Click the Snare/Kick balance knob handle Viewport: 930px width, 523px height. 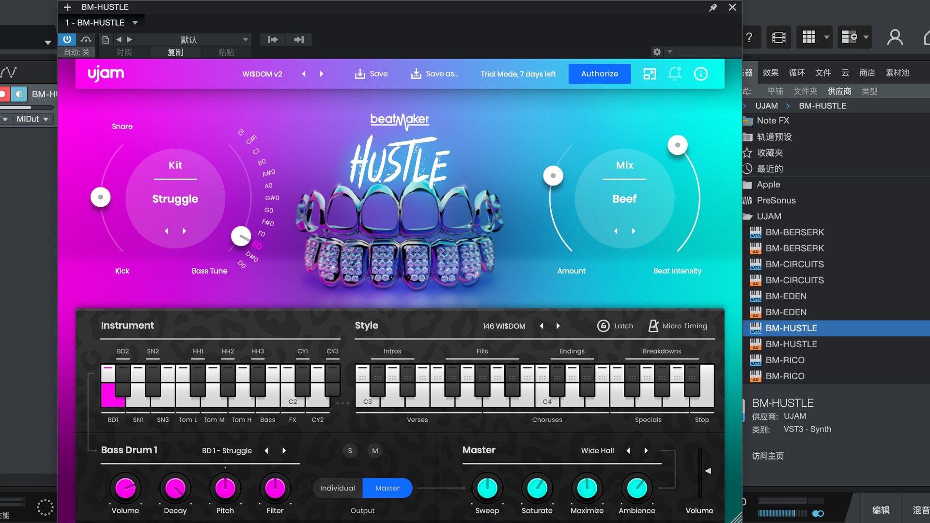(101, 197)
